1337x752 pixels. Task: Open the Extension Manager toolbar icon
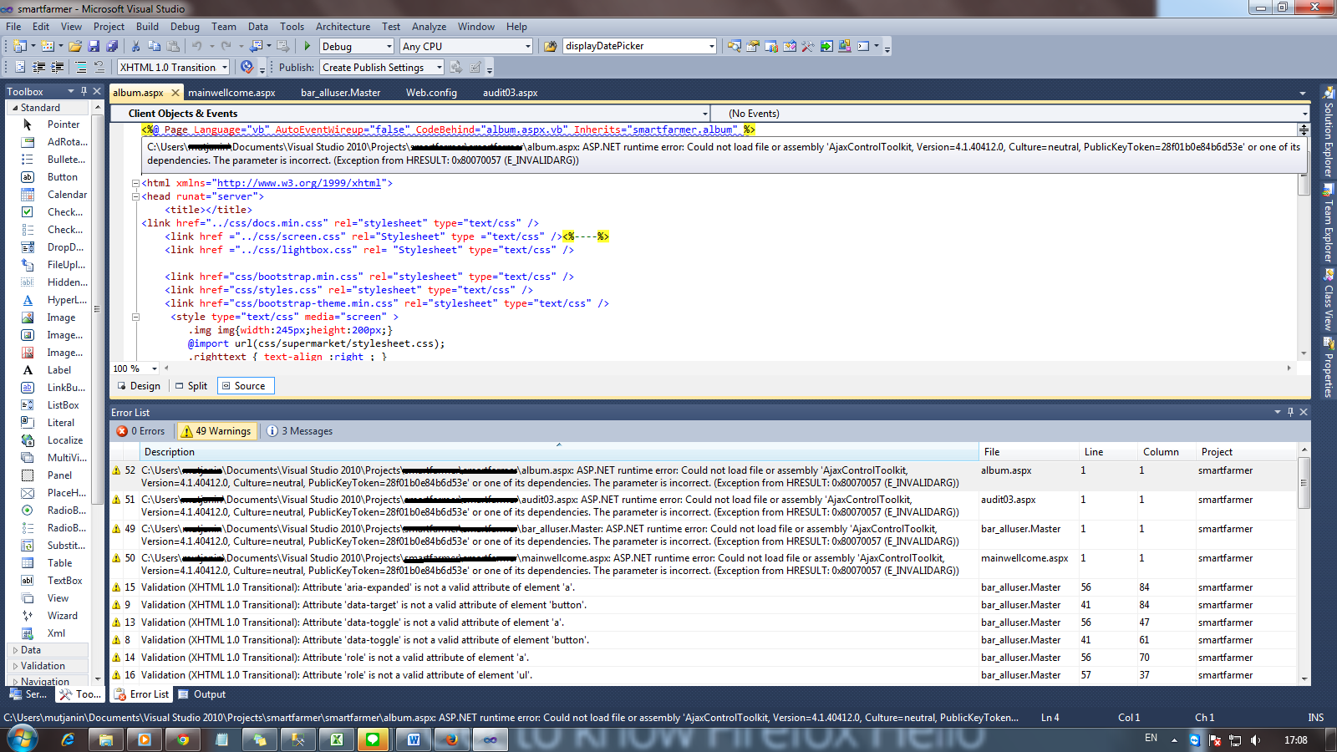click(845, 46)
